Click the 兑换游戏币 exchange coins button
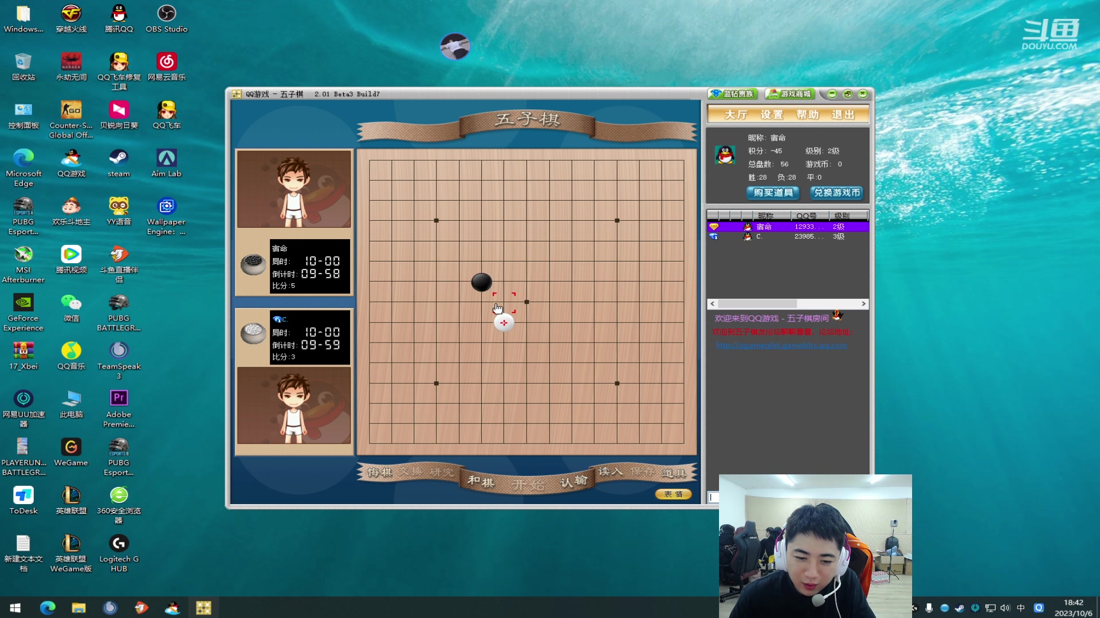 point(836,193)
